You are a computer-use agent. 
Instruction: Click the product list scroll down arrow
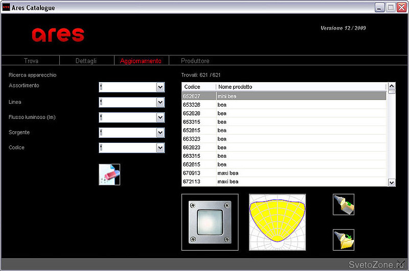(x=392, y=182)
